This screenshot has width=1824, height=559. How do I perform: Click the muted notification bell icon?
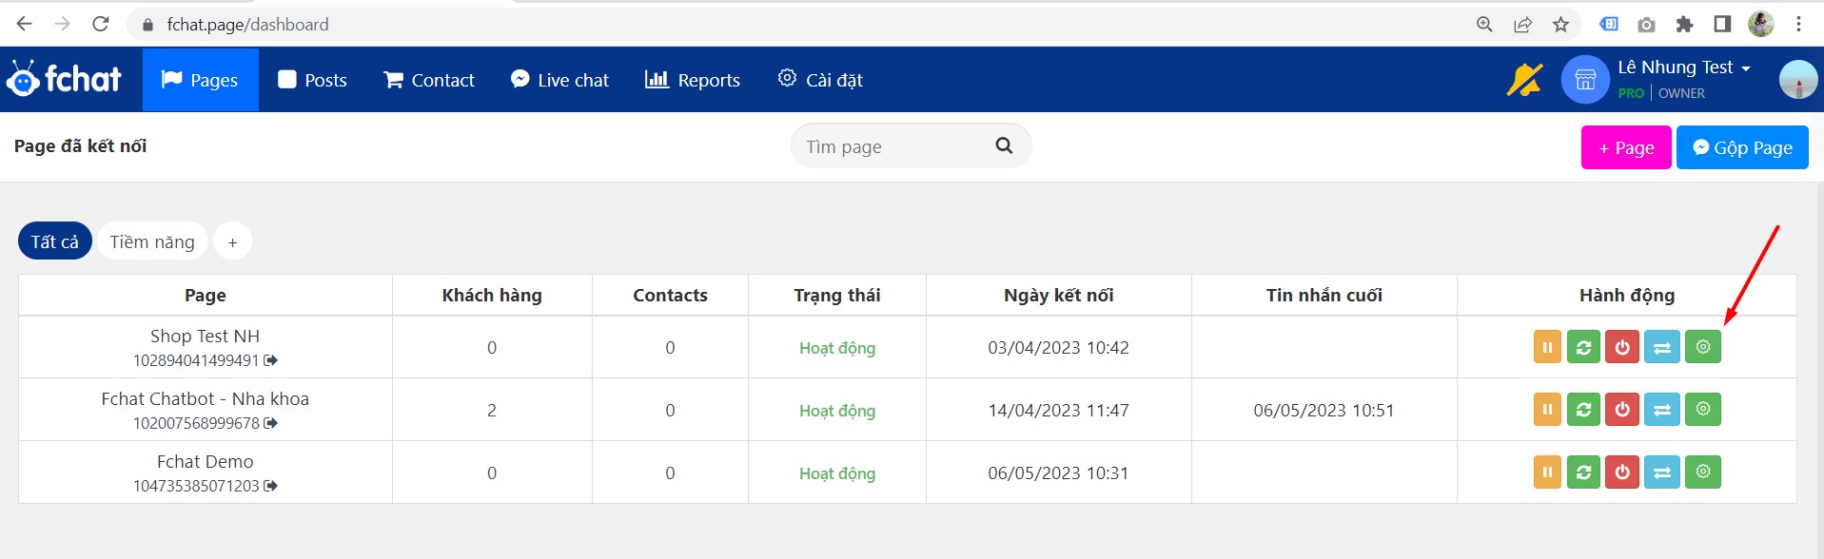pyautogui.click(x=1524, y=80)
